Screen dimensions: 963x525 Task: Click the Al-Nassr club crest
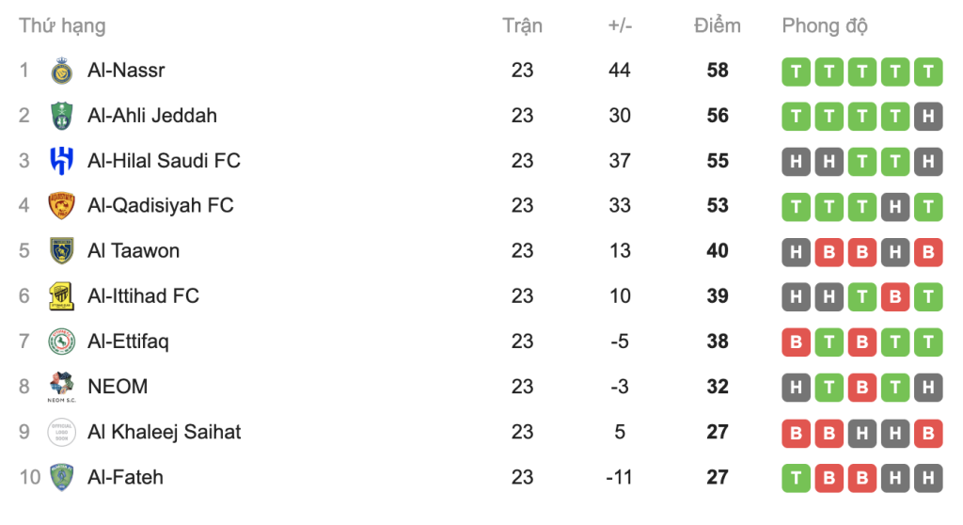tap(61, 71)
